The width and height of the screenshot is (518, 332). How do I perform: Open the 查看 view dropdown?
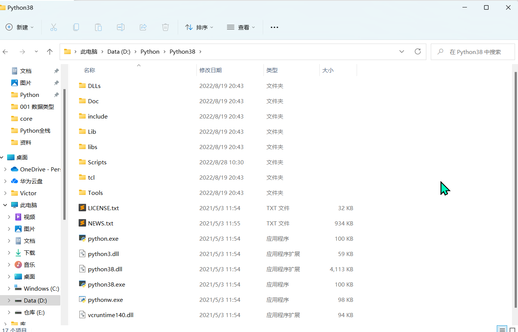click(241, 27)
